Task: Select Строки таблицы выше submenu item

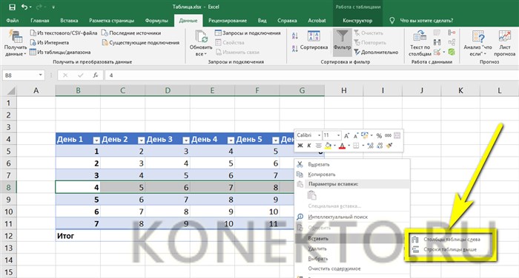Action: [450, 250]
